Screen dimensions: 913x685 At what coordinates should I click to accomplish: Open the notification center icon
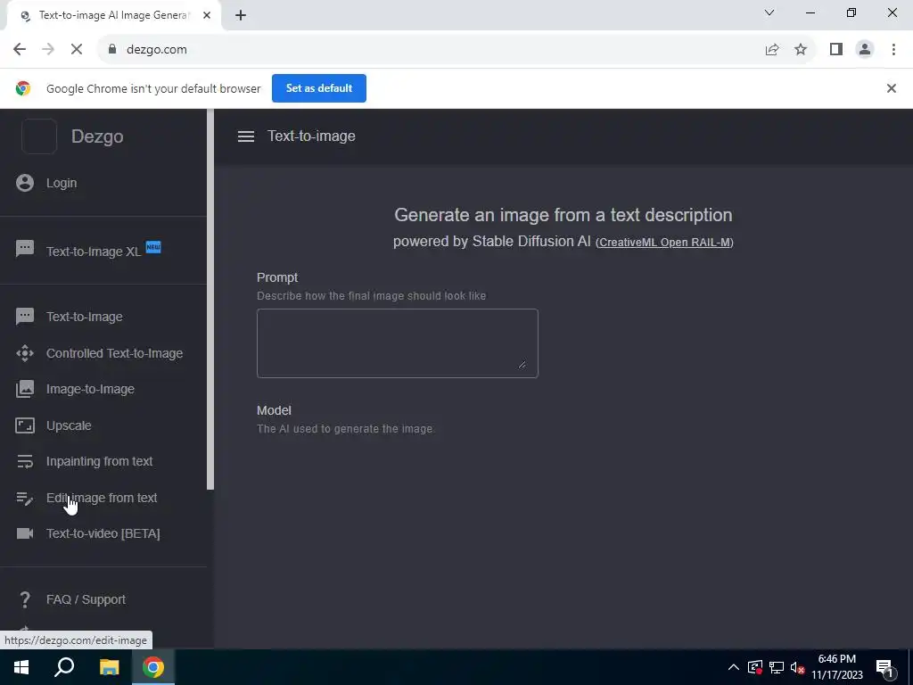884,667
